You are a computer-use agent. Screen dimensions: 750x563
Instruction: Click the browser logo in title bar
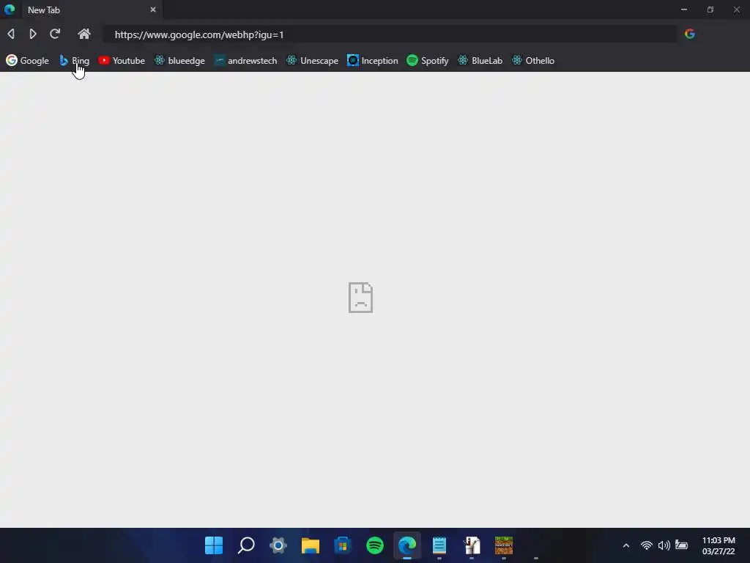(x=10, y=10)
